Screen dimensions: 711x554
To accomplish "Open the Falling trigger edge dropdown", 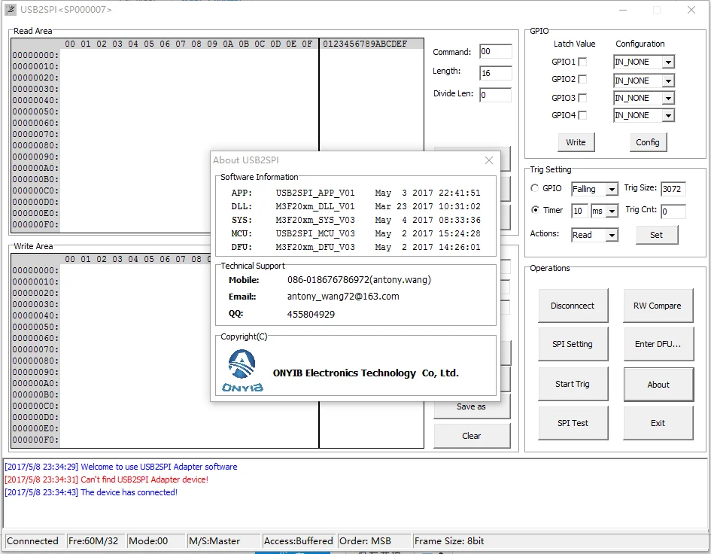I will (613, 189).
